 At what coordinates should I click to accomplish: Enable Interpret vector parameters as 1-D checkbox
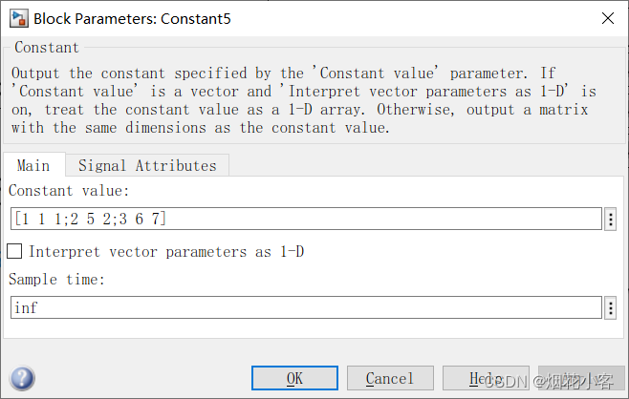click(14, 252)
